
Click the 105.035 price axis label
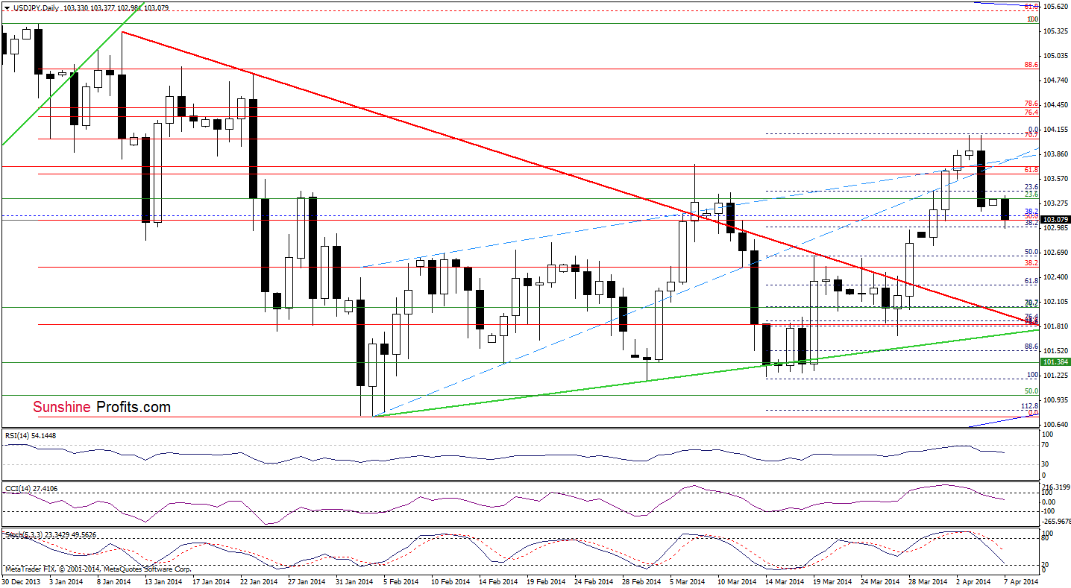point(1055,56)
